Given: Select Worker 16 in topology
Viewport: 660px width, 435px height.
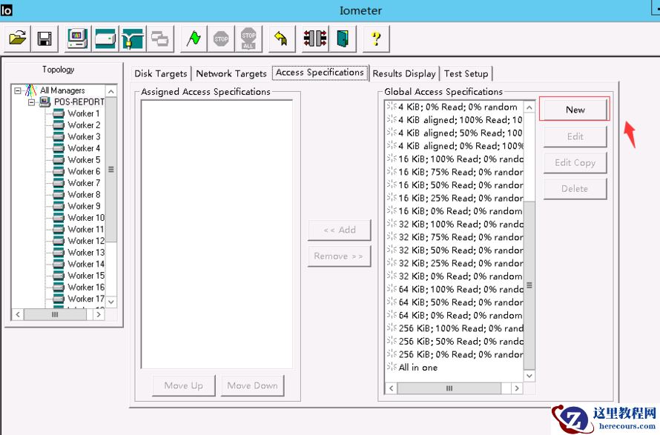Looking at the screenshot, I should point(85,288).
